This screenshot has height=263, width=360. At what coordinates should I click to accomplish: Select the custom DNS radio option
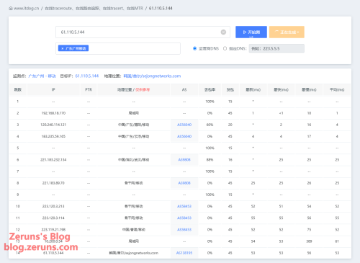coord(225,48)
